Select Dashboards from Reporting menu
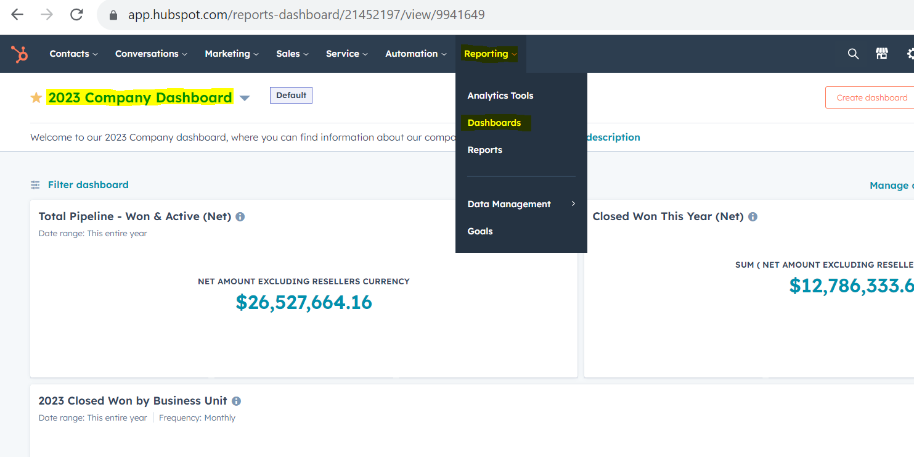The width and height of the screenshot is (914, 457). (494, 123)
